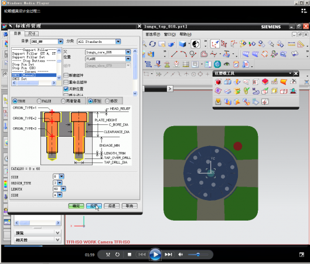The width and height of the screenshot is (310, 264).
Task: Switch to the 尺寸 tab
Action: click(32, 33)
